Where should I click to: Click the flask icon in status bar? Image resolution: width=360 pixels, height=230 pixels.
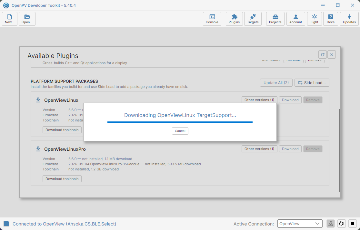coord(330,224)
